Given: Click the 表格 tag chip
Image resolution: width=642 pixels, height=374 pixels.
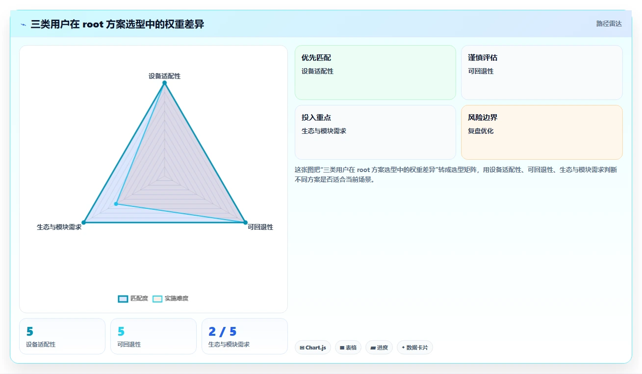Looking at the screenshot, I should (x=348, y=348).
